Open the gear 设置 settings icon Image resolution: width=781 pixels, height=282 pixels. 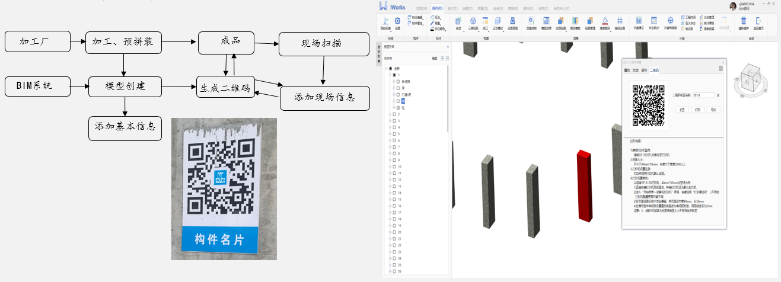(397, 21)
